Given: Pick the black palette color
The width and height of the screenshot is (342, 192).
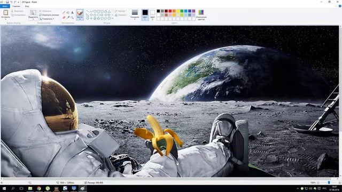Looking at the screenshot, I should coord(158,11).
